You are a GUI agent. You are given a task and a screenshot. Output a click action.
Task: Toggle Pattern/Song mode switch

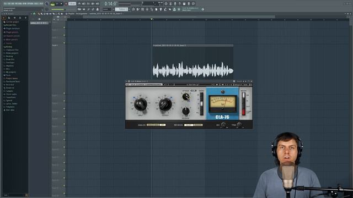52,4
